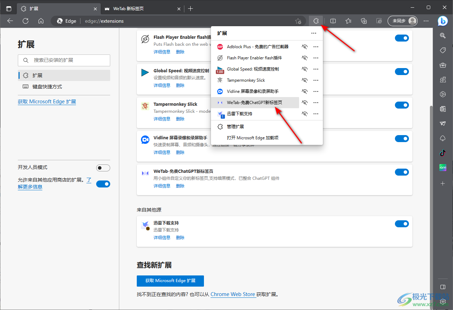Image resolution: width=453 pixels, height=310 pixels.
Task: Open the sidebar tree e-tree icon
Action: [443, 138]
